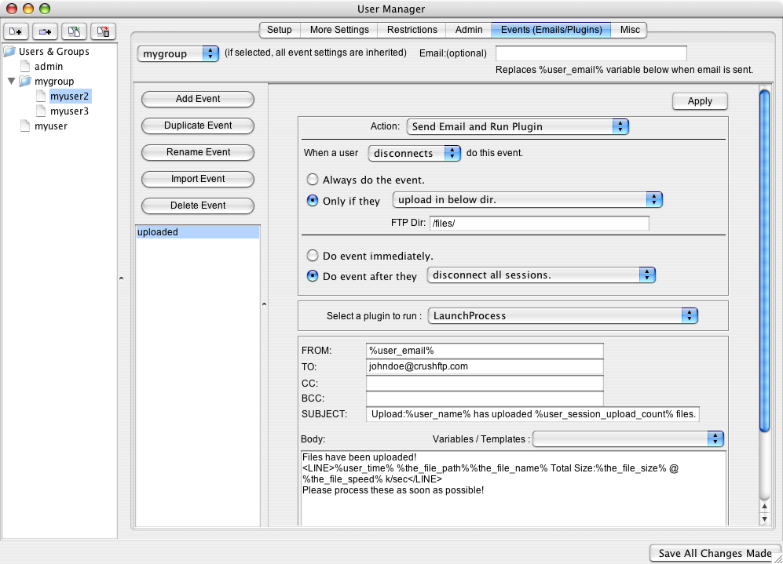The width and height of the screenshot is (783, 564).
Task: Select the 'Always do the event' radio button
Action: coord(313,180)
